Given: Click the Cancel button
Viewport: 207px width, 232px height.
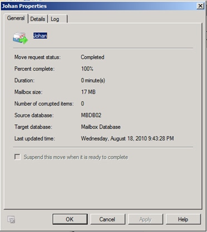Looking at the screenshot, I should 107,219.
